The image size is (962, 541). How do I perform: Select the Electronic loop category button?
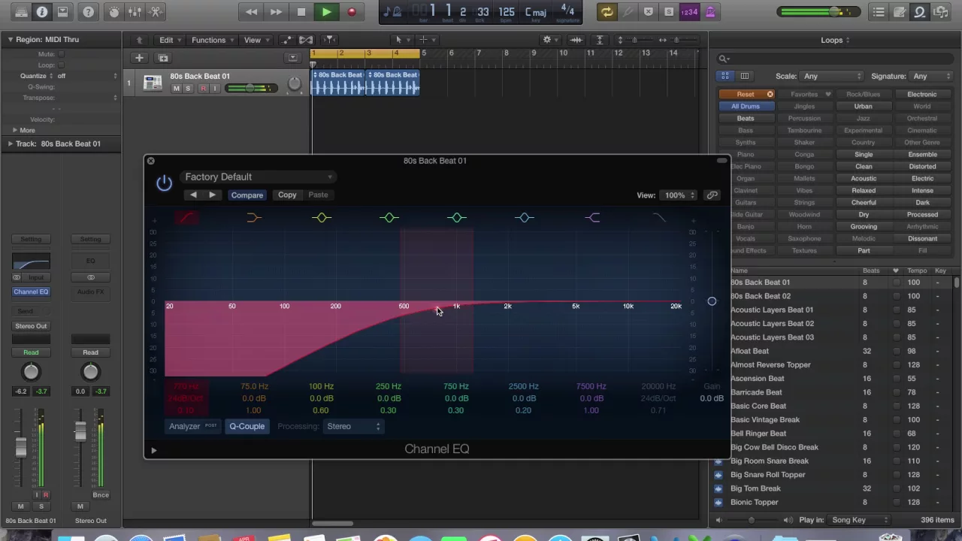[x=922, y=95]
